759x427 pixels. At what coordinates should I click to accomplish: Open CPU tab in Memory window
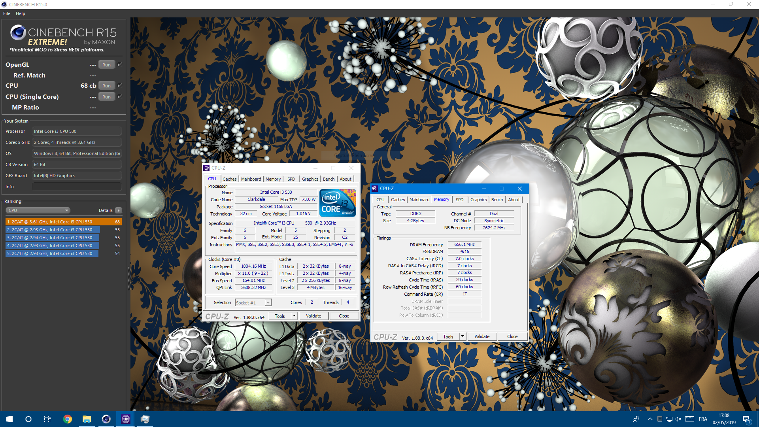click(x=380, y=200)
